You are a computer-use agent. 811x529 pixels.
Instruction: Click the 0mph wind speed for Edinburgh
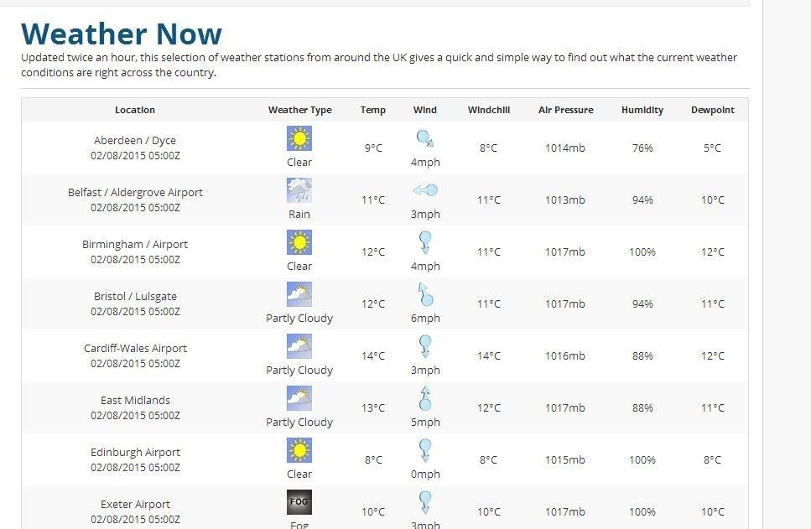coord(425,475)
